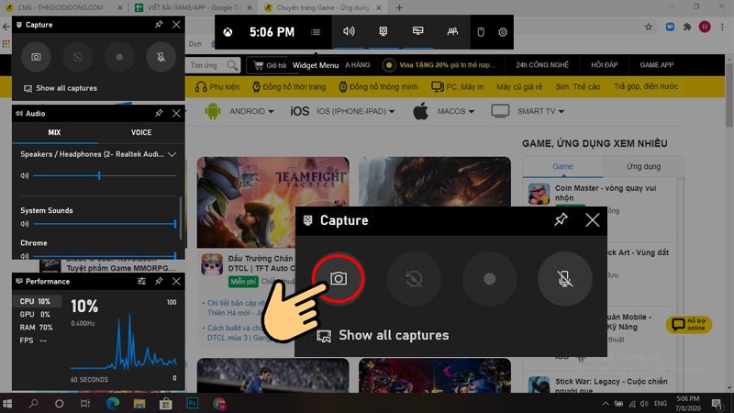Expand the Speakers / Headphones device dropdown

pyautogui.click(x=172, y=154)
